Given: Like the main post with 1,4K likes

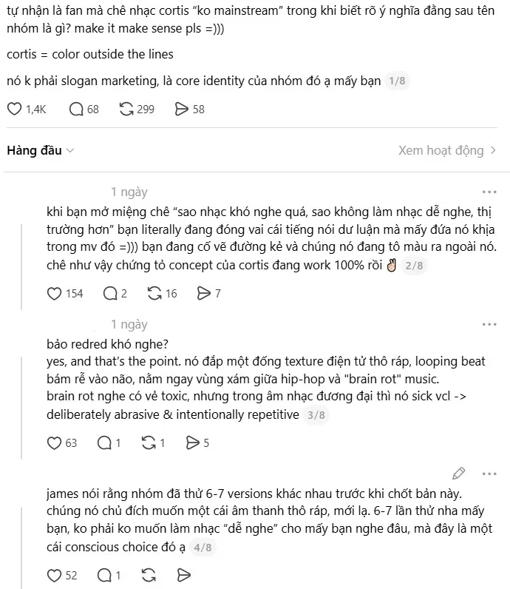Looking at the screenshot, I should [15, 109].
